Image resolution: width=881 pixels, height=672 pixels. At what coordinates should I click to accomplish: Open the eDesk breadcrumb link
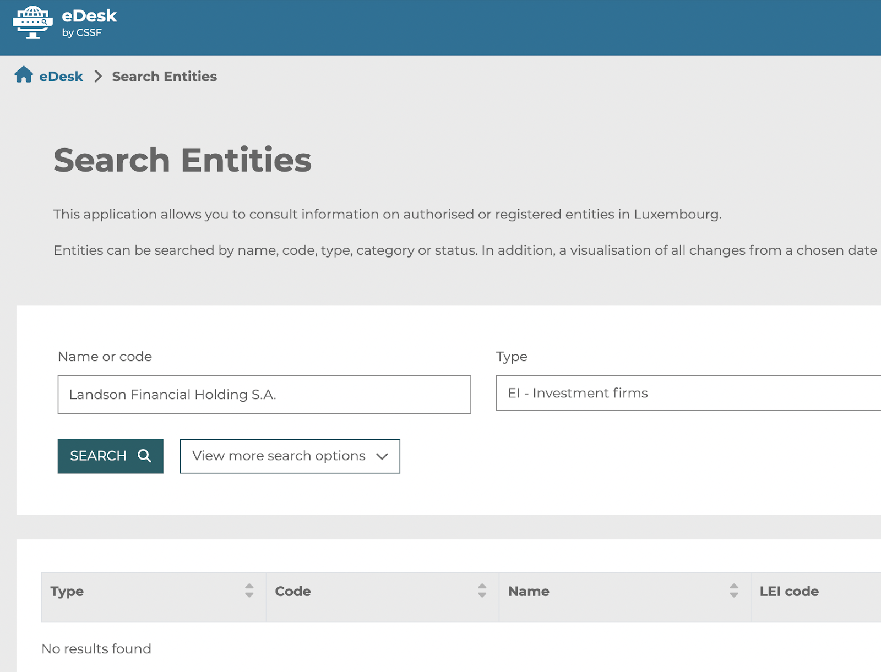point(61,77)
